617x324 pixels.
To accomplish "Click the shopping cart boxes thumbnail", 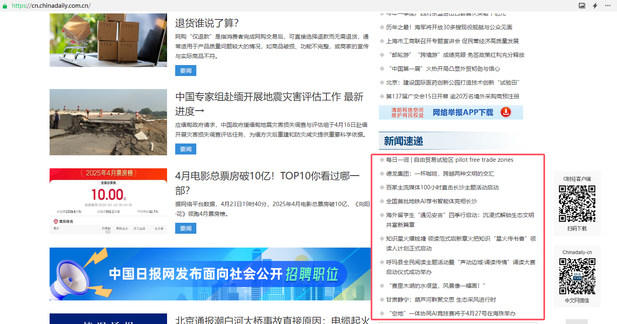I will [x=108, y=40].
